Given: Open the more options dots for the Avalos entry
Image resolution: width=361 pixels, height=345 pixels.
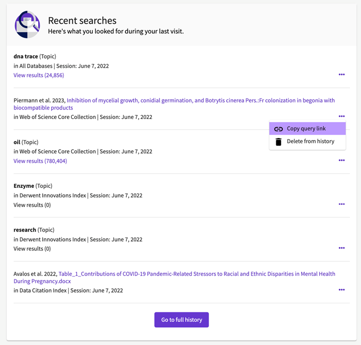Looking at the screenshot, I should pos(341,290).
